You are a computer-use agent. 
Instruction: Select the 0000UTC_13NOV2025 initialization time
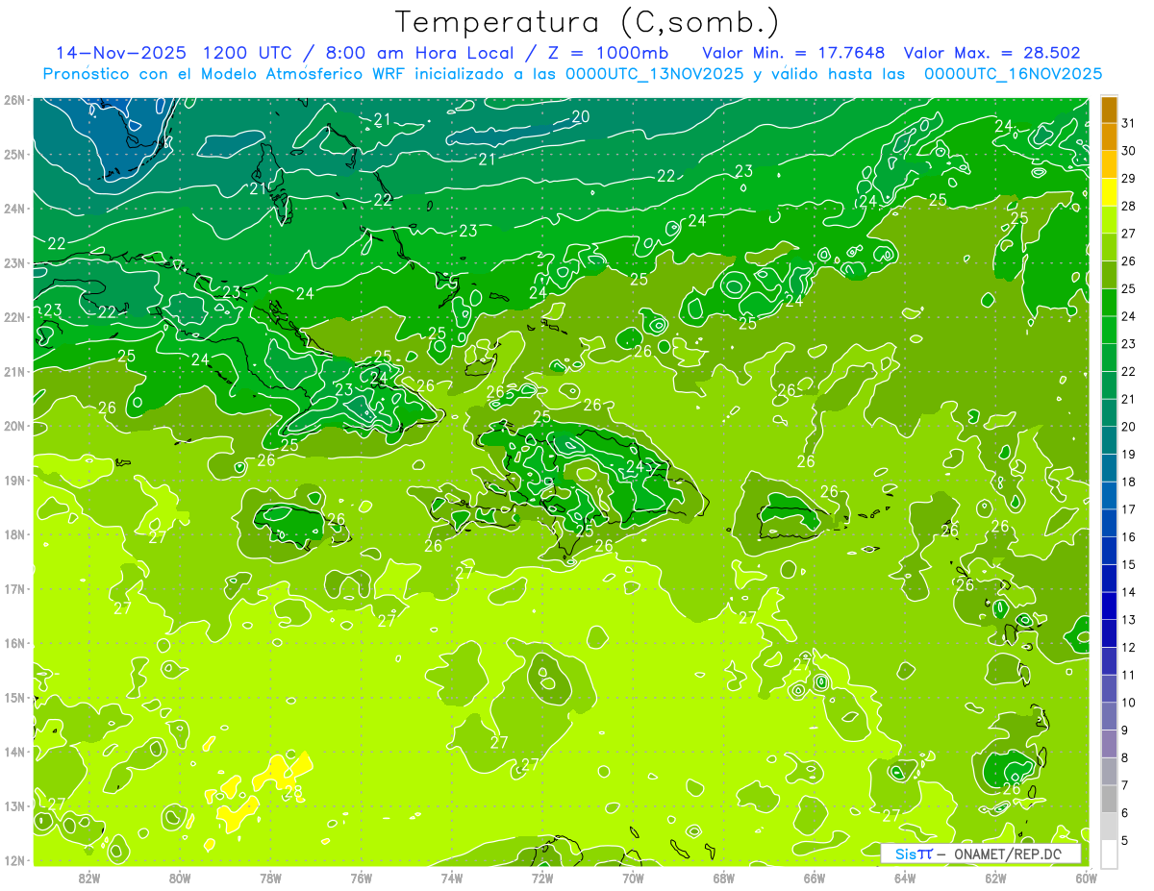[654, 73]
